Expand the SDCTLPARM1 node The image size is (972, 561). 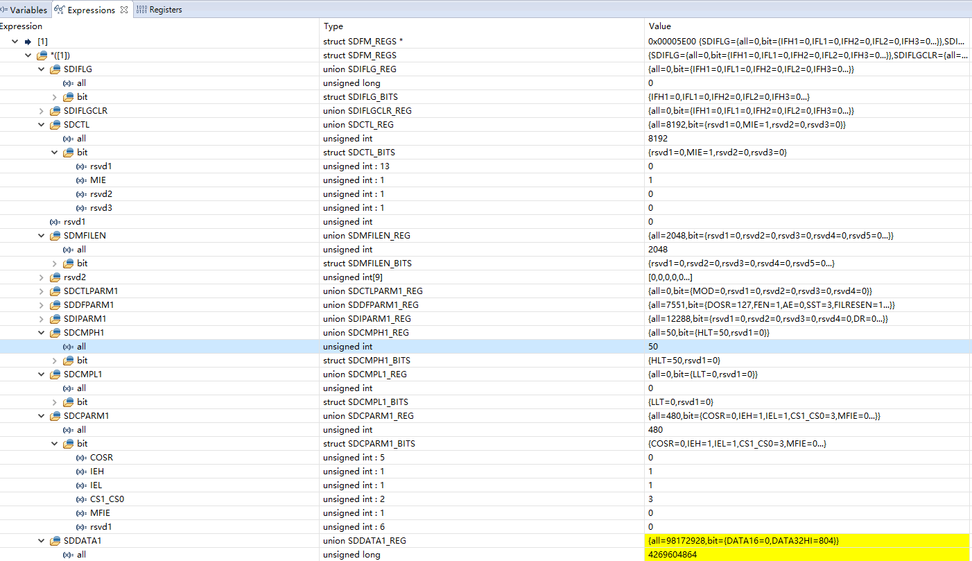coord(42,291)
